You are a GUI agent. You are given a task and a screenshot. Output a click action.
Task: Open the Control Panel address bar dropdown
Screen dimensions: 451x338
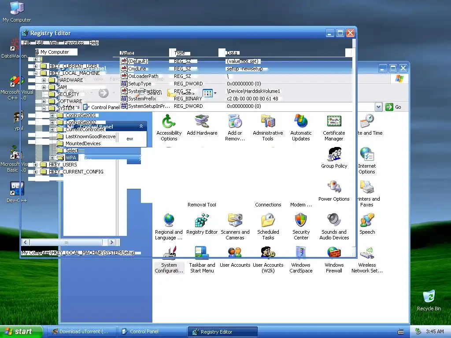(378, 107)
